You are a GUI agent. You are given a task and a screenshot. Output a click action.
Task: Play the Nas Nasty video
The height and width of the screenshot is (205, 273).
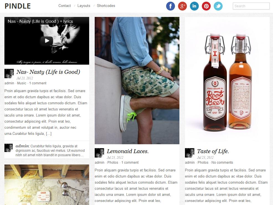coord(47,41)
